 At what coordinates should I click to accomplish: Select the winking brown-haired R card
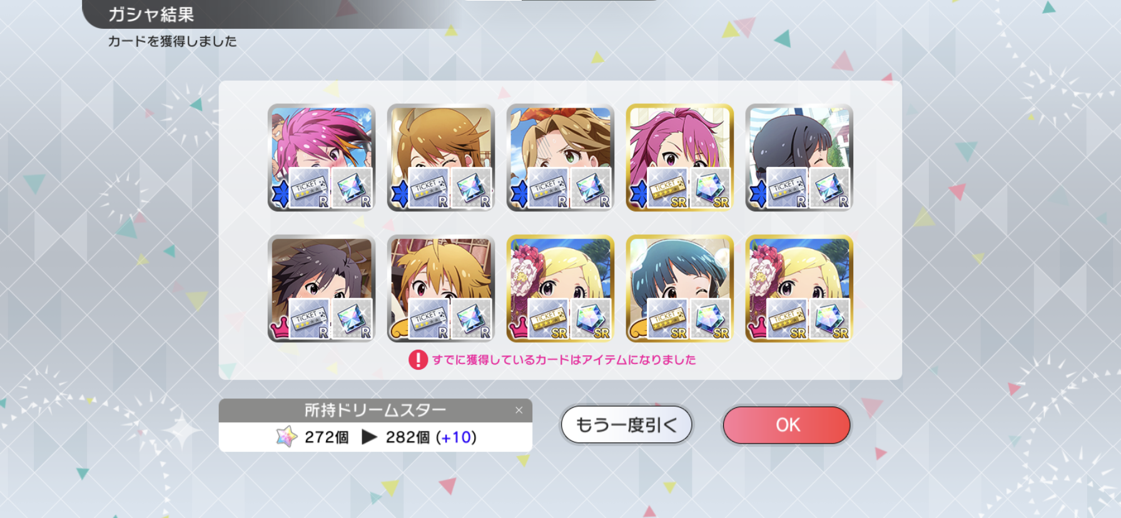click(x=441, y=158)
